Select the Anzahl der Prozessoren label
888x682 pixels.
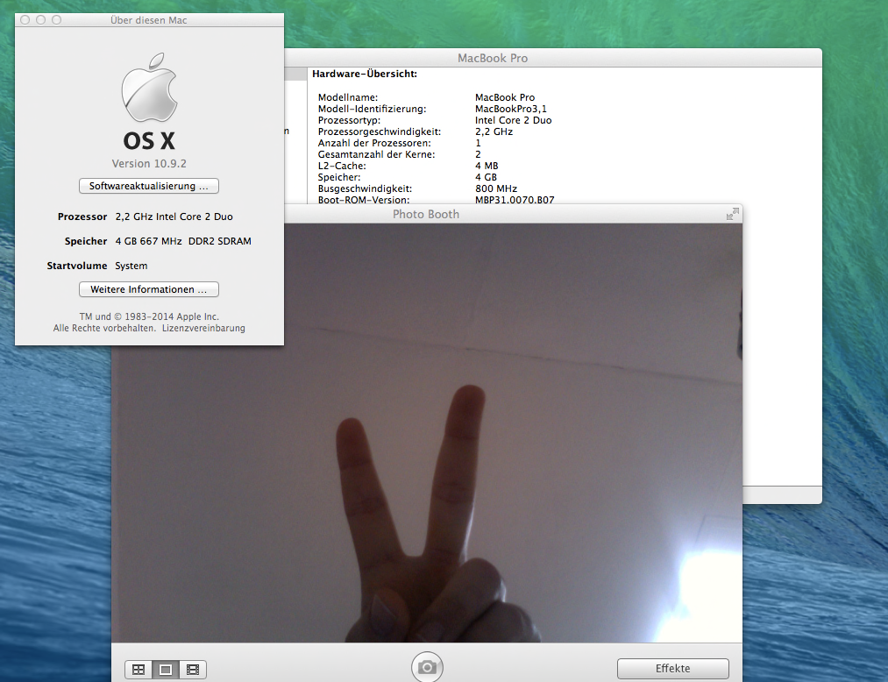[x=374, y=143]
